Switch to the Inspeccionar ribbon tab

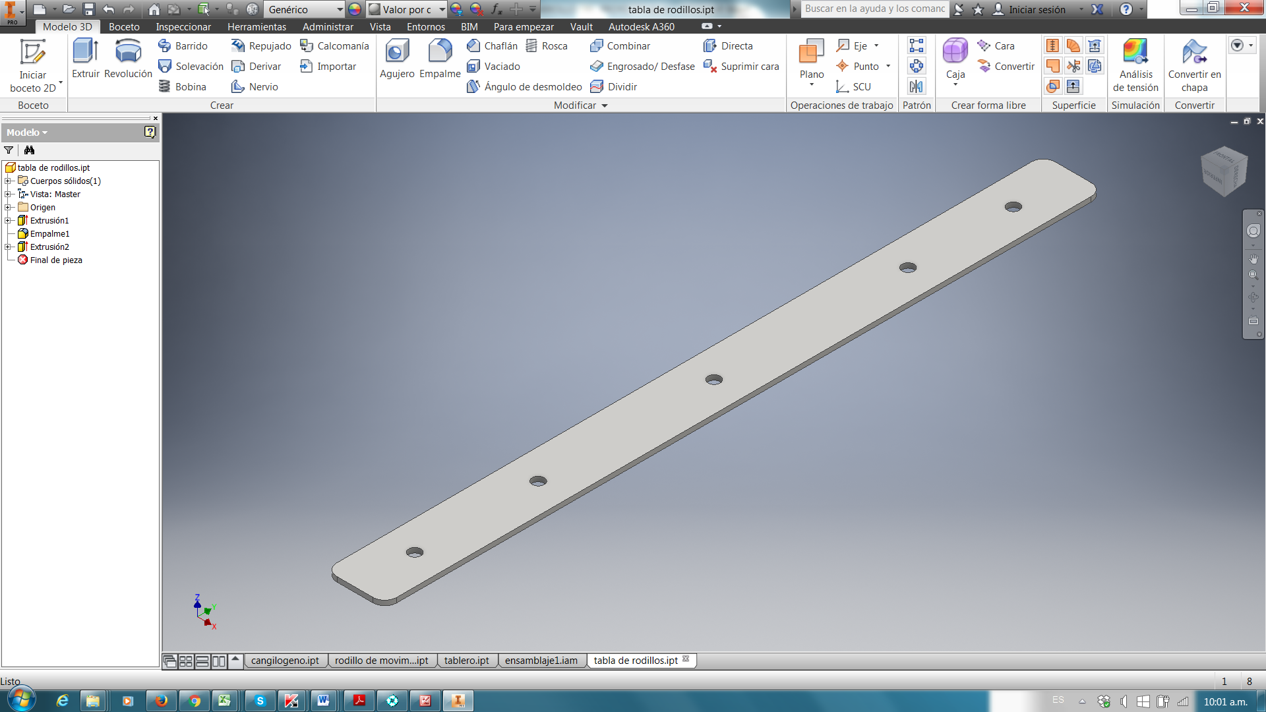coord(183,27)
